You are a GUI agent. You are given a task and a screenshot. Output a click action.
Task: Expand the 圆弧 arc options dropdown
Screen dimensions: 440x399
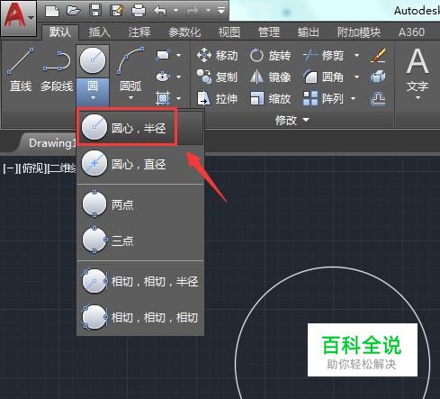pyautogui.click(x=130, y=98)
